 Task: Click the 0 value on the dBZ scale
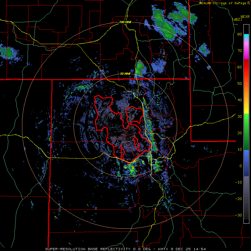[241, 166]
